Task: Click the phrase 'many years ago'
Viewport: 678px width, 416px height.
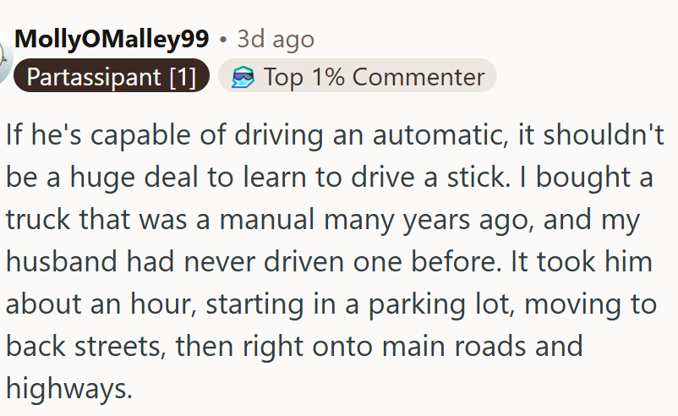Action: [428, 219]
